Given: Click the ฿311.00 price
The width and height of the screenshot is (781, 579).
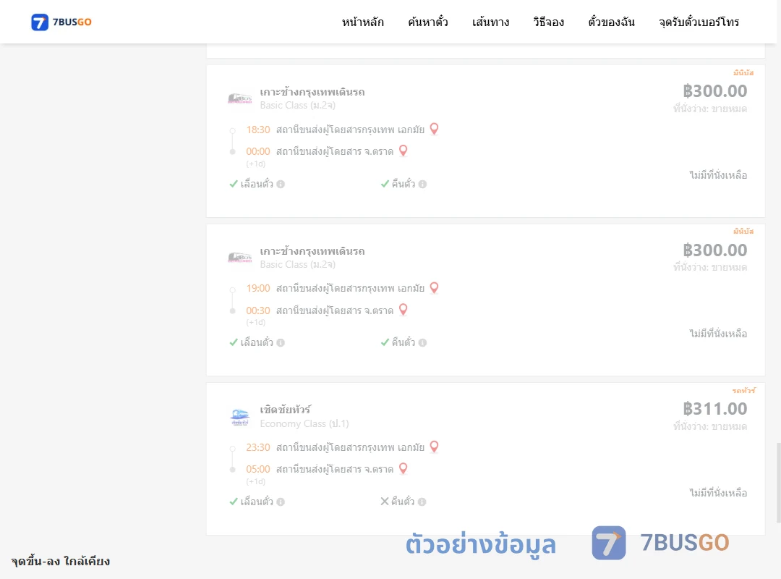Looking at the screenshot, I should click(x=714, y=409).
